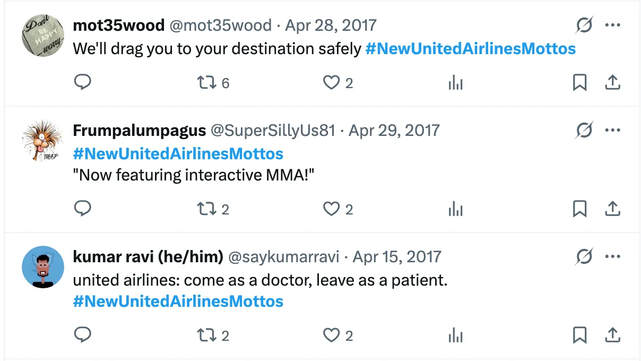Retweet mot35wood's drag tweet
641x361 pixels.
(206, 83)
